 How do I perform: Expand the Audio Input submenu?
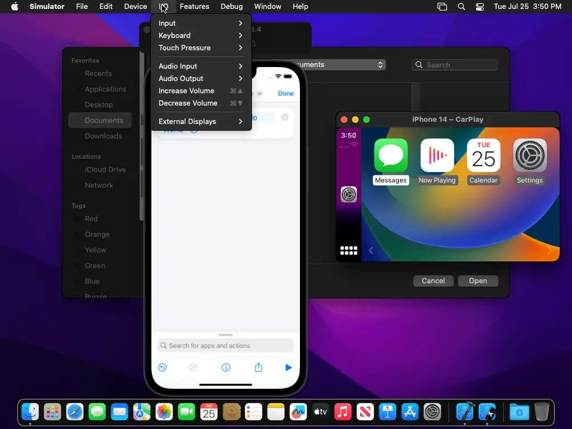point(201,66)
